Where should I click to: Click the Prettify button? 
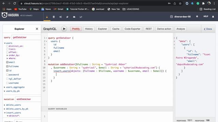click(x=76, y=29)
